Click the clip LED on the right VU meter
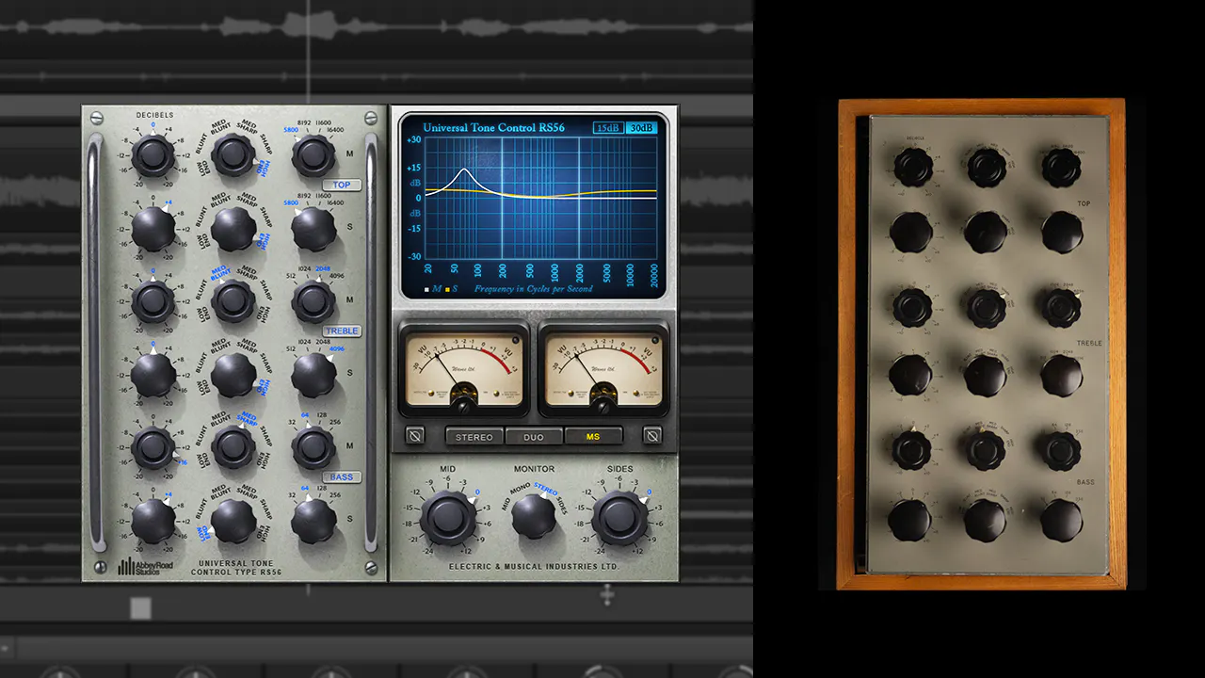The image size is (1205, 678). [x=653, y=339]
